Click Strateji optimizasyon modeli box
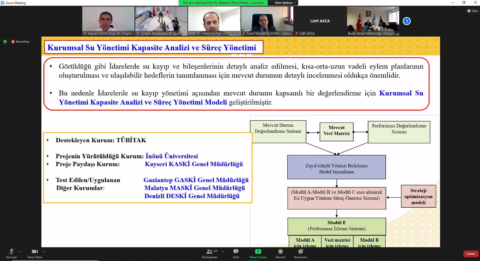This screenshot has width=480, height=261. pos(418,196)
